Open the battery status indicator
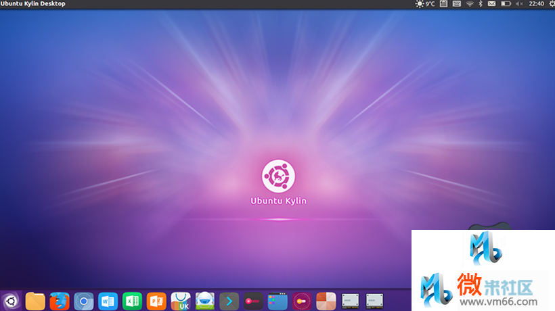This screenshot has width=555, height=311. (506, 4)
